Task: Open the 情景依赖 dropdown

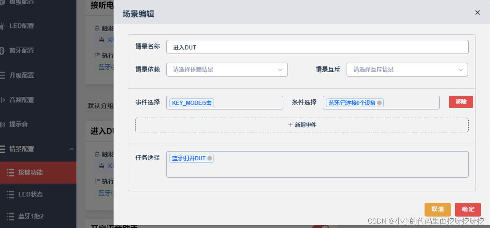Action: 226,70
